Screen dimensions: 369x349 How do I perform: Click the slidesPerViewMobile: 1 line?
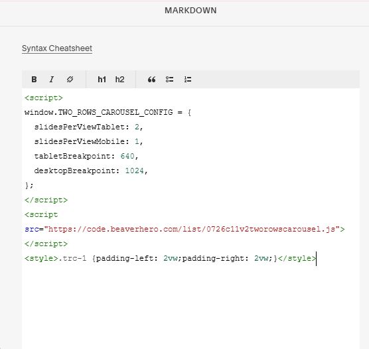coord(88,141)
